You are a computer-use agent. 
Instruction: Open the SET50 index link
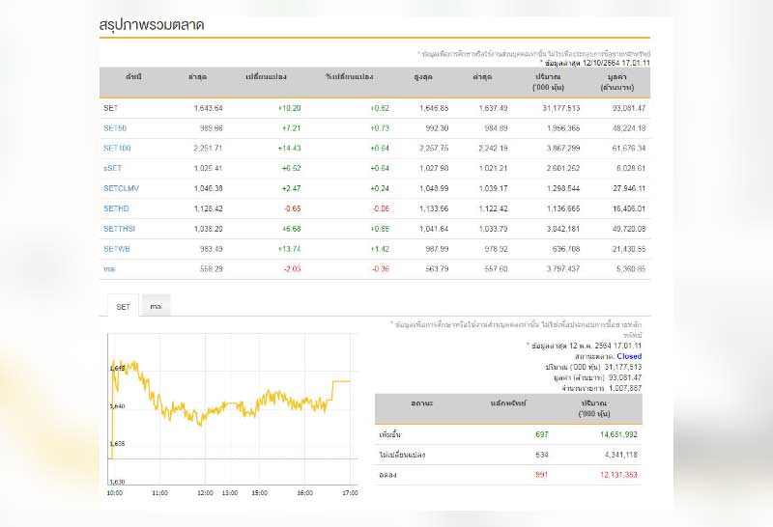click(x=115, y=128)
